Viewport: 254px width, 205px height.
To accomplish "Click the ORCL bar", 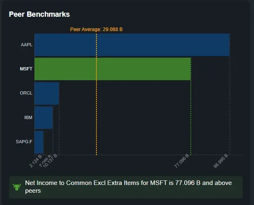I will tap(47, 93).
